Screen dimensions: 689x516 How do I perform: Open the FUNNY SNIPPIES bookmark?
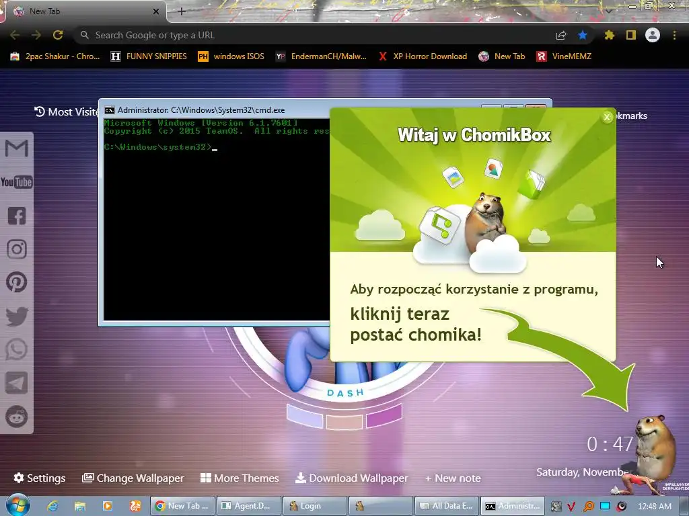tap(149, 56)
